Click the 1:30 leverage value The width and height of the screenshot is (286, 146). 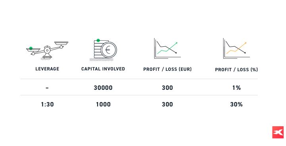(47, 104)
